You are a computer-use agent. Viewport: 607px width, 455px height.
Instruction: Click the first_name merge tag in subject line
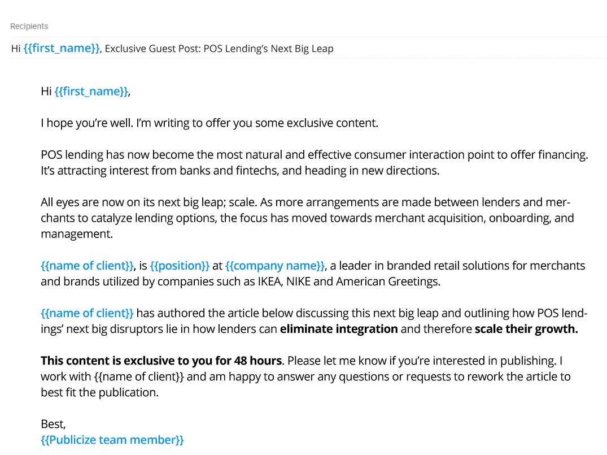pos(62,49)
